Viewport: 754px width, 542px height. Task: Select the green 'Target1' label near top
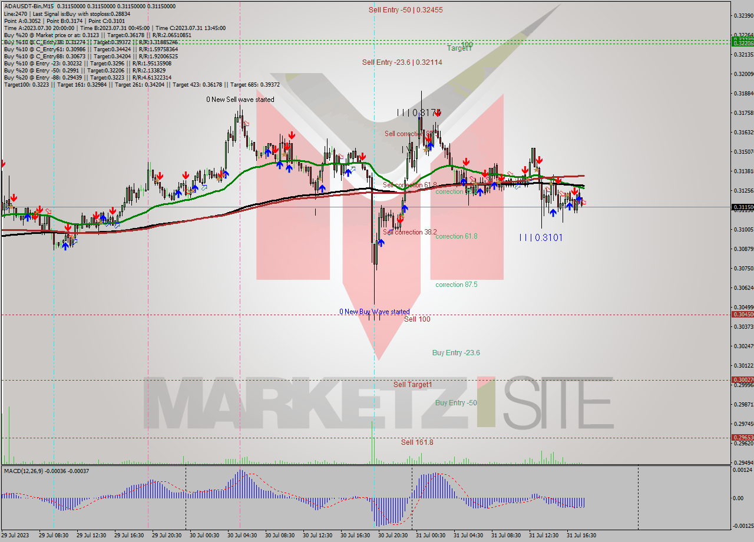click(x=459, y=48)
